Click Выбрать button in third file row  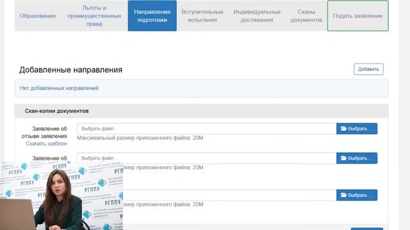[357, 195]
